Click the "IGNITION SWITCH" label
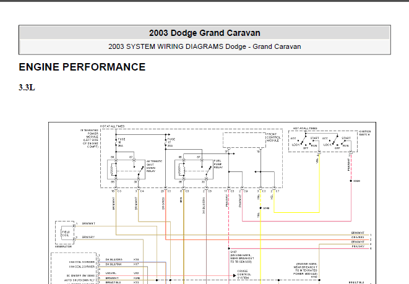 (x=364, y=133)
